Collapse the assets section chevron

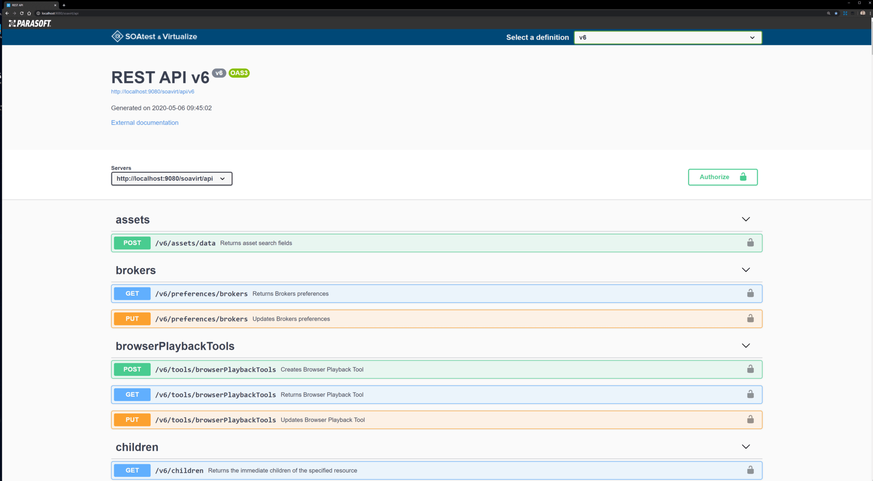746,219
